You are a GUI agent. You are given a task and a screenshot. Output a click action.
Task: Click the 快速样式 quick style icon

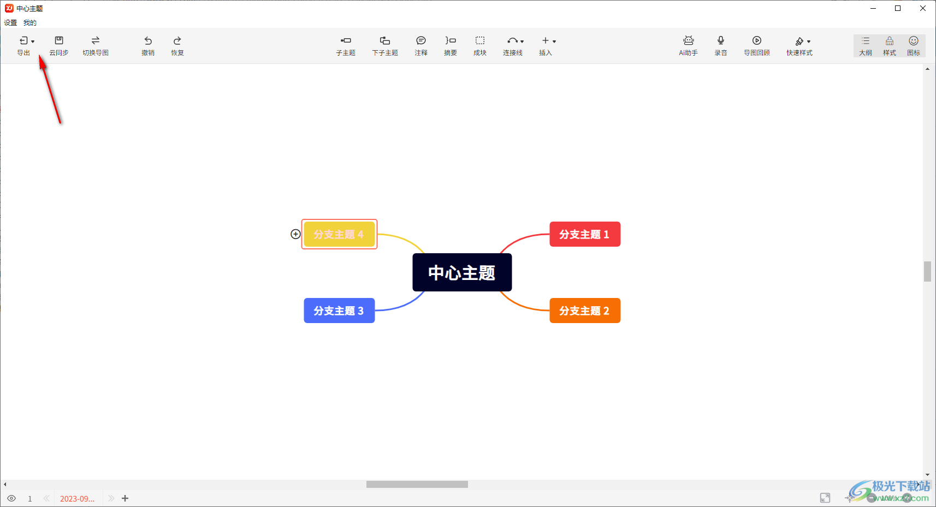pos(799,41)
